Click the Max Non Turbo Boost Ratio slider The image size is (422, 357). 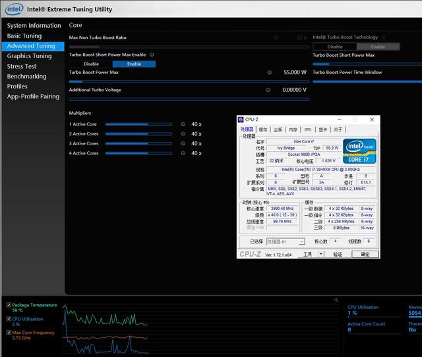pyautogui.click(x=189, y=47)
